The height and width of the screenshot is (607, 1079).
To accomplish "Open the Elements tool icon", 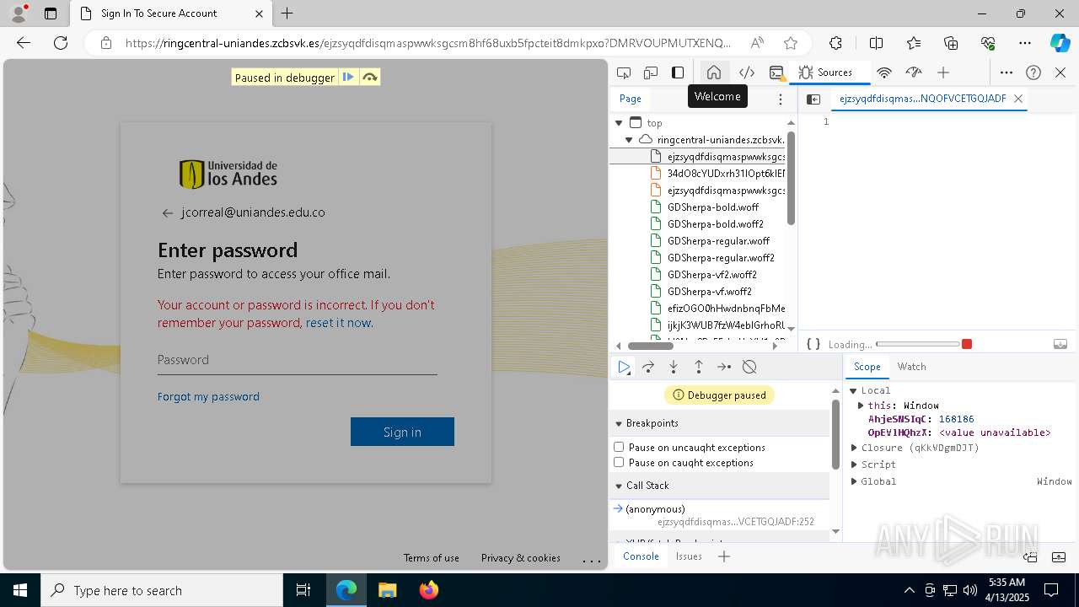I will coord(746,73).
